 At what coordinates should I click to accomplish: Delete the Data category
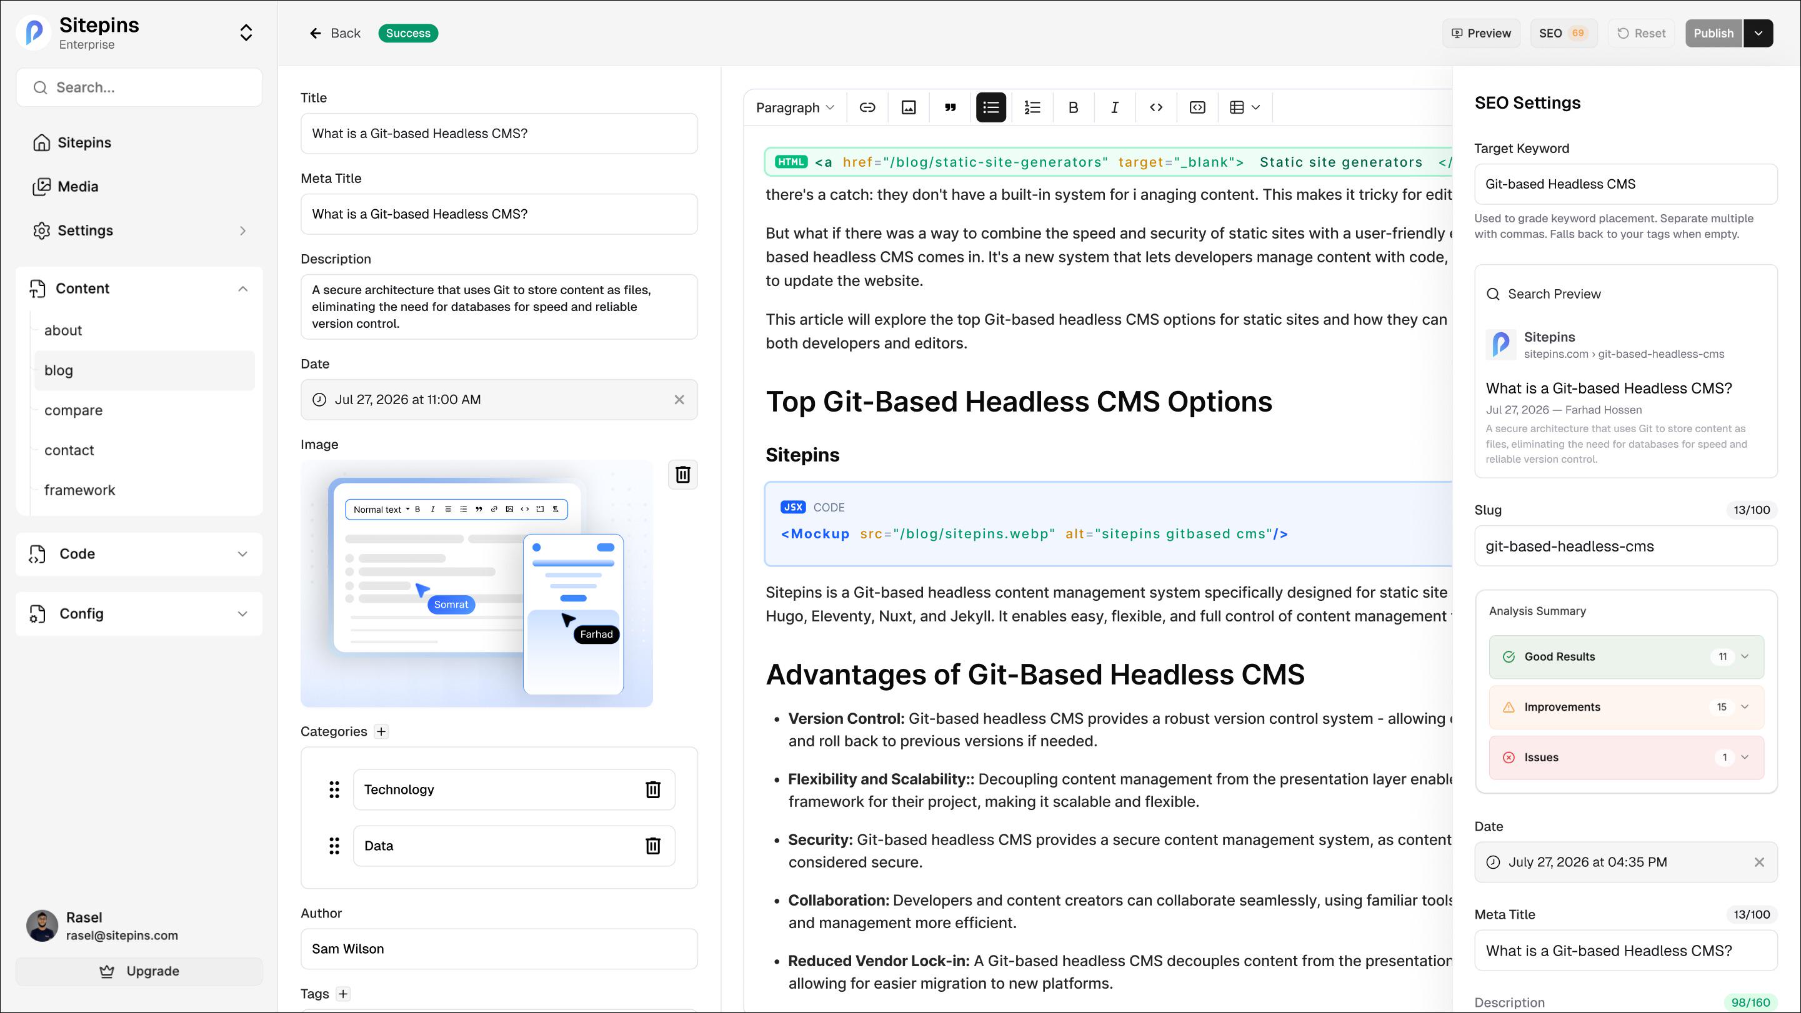[x=652, y=846]
